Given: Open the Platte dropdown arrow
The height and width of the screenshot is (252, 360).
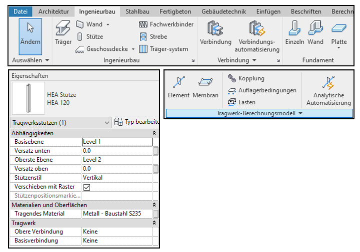Looking at the screenshot, I should coord(339,48).
